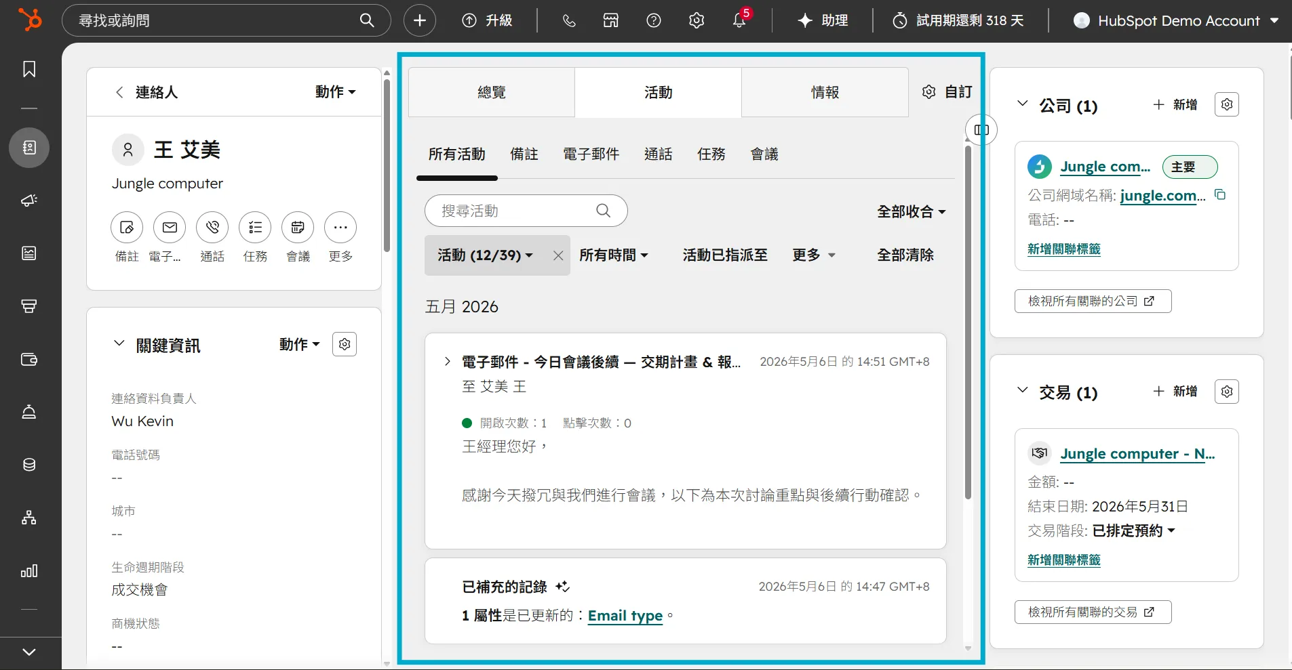Screen dimensions: 1292x670
Task: Open the data management sidebar icon
Action: coord(29,465)
